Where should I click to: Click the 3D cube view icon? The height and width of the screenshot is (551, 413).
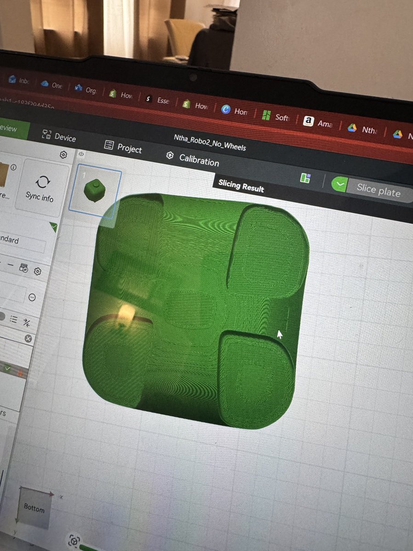[74, 541]
